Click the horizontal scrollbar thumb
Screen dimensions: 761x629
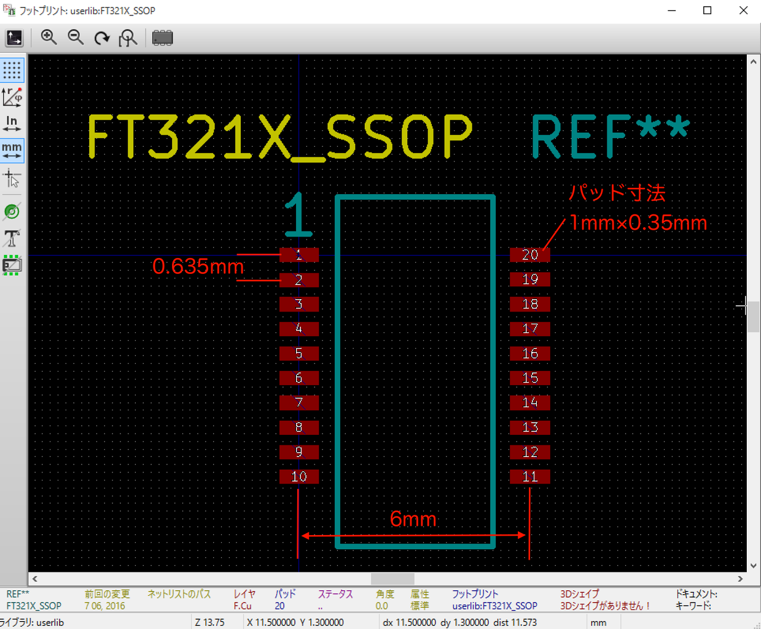click(x=392, y=579)
